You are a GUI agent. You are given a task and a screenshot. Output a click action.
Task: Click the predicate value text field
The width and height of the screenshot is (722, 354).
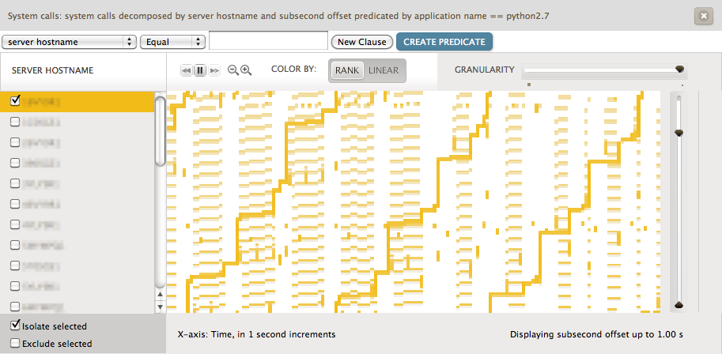[x=268, y=42]
